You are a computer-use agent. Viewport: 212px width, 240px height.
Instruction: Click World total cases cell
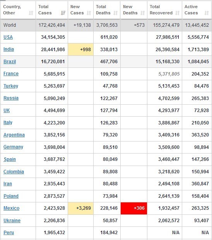(52, 25)
